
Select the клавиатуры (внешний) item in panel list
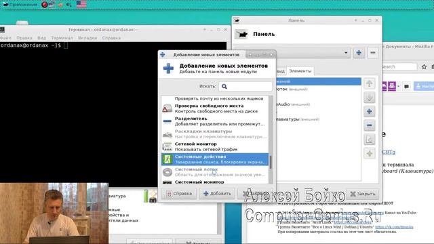point(319,119)
